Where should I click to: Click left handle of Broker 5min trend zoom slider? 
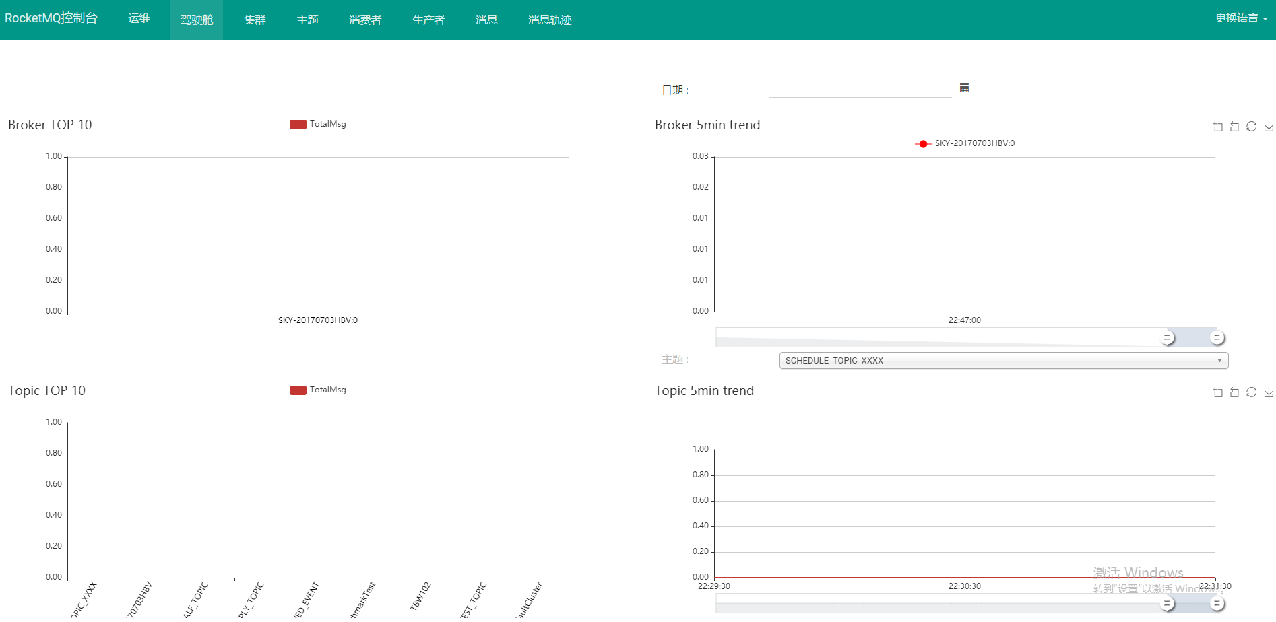click(x=1168, y=337)
